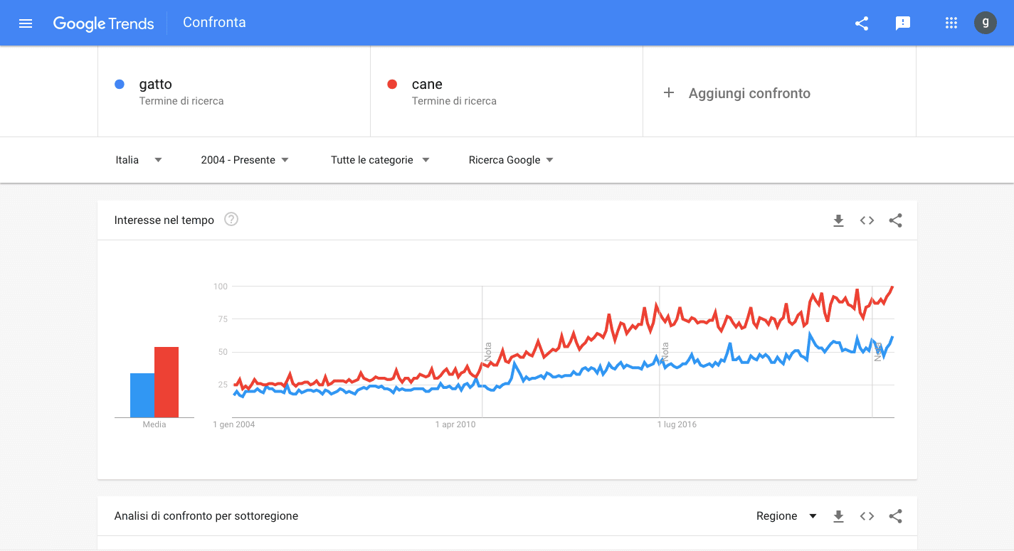Expand the Tutte le categorie selector
Screen dimensions: 1014x551
tap(379, 159)
